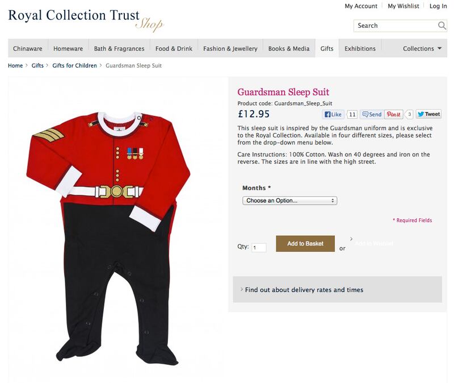454x383 pixels.
Task: Open the Chinaware menu
Action: click(x=27, y=49)
